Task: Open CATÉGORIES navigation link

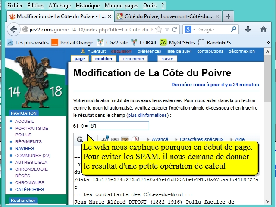Action: point(30,189)
